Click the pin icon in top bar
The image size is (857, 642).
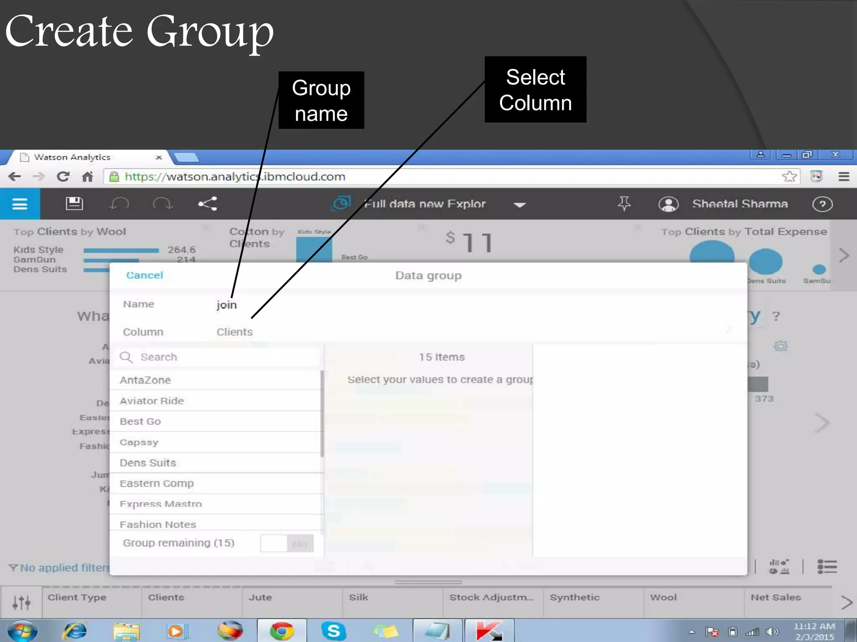point(624,204)
